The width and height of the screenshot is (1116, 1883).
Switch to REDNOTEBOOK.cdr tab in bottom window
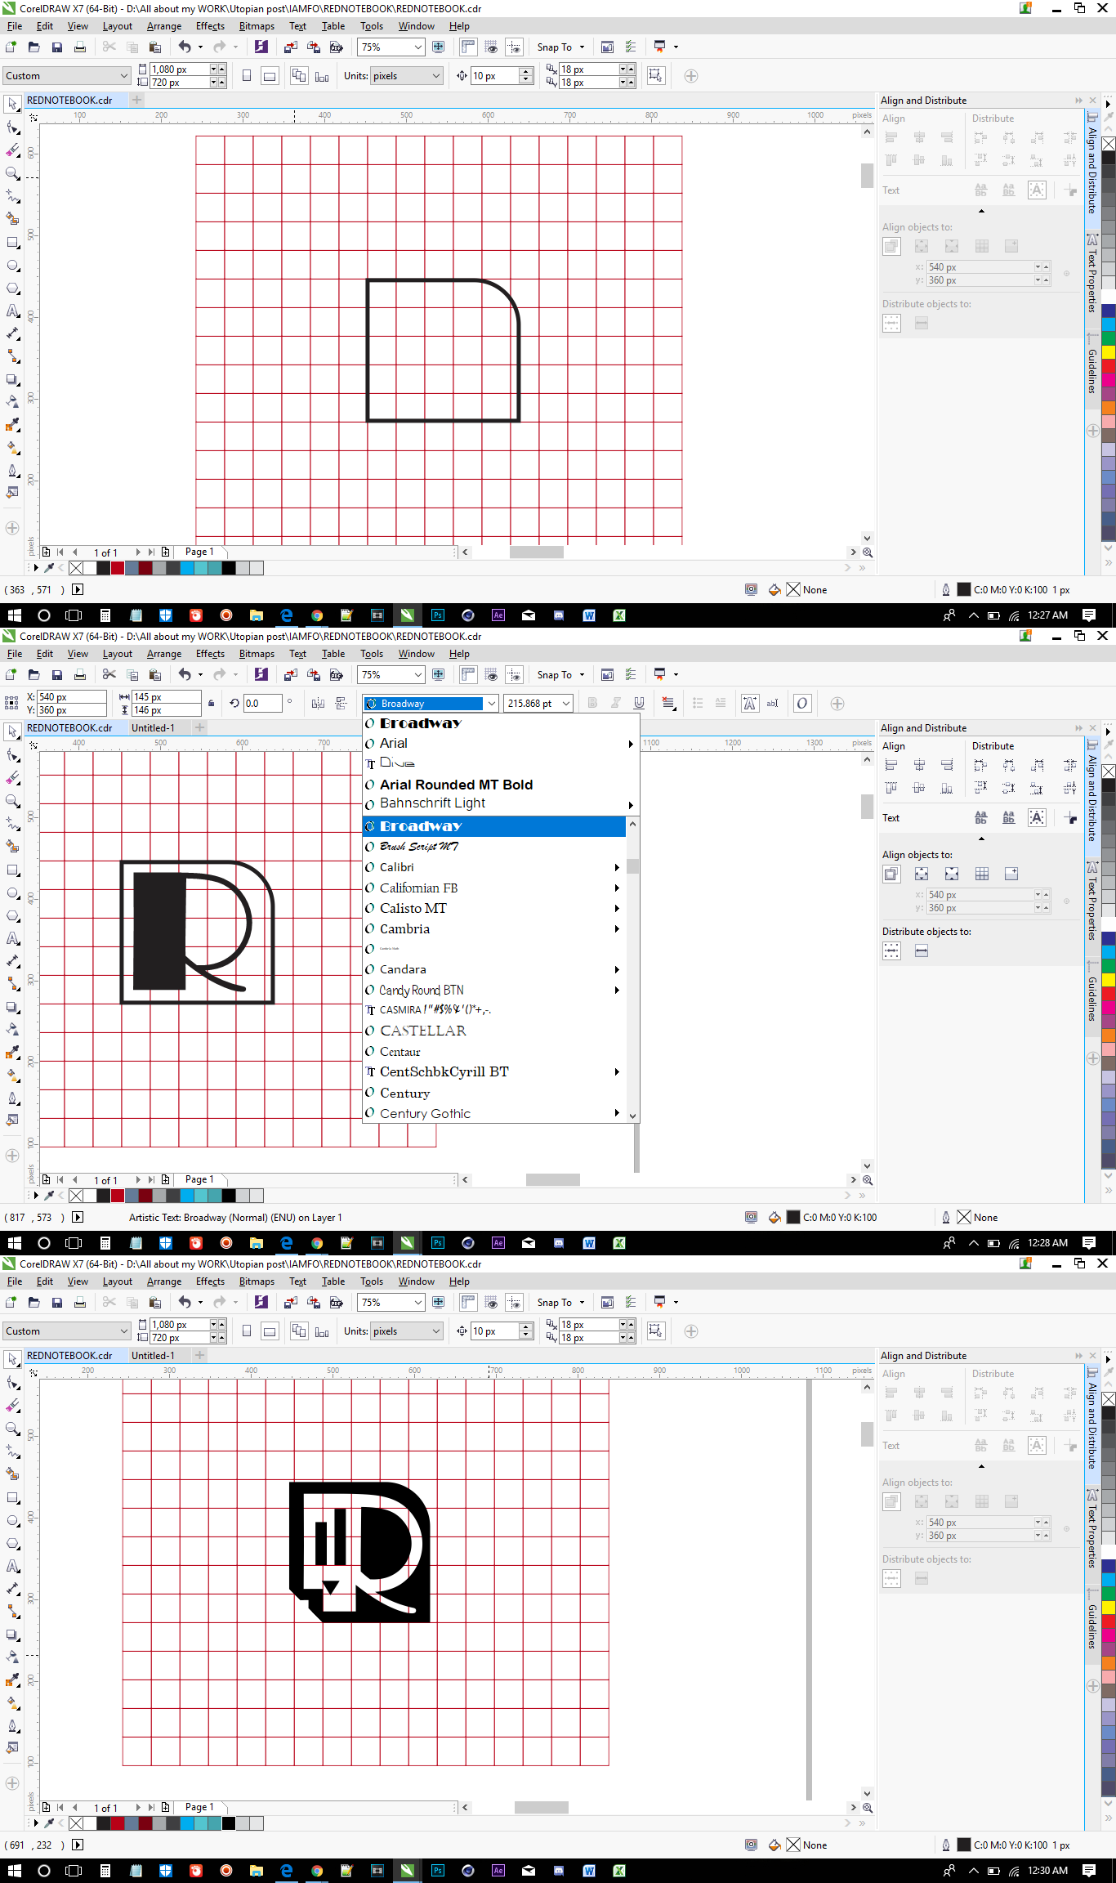point(69,1355)
